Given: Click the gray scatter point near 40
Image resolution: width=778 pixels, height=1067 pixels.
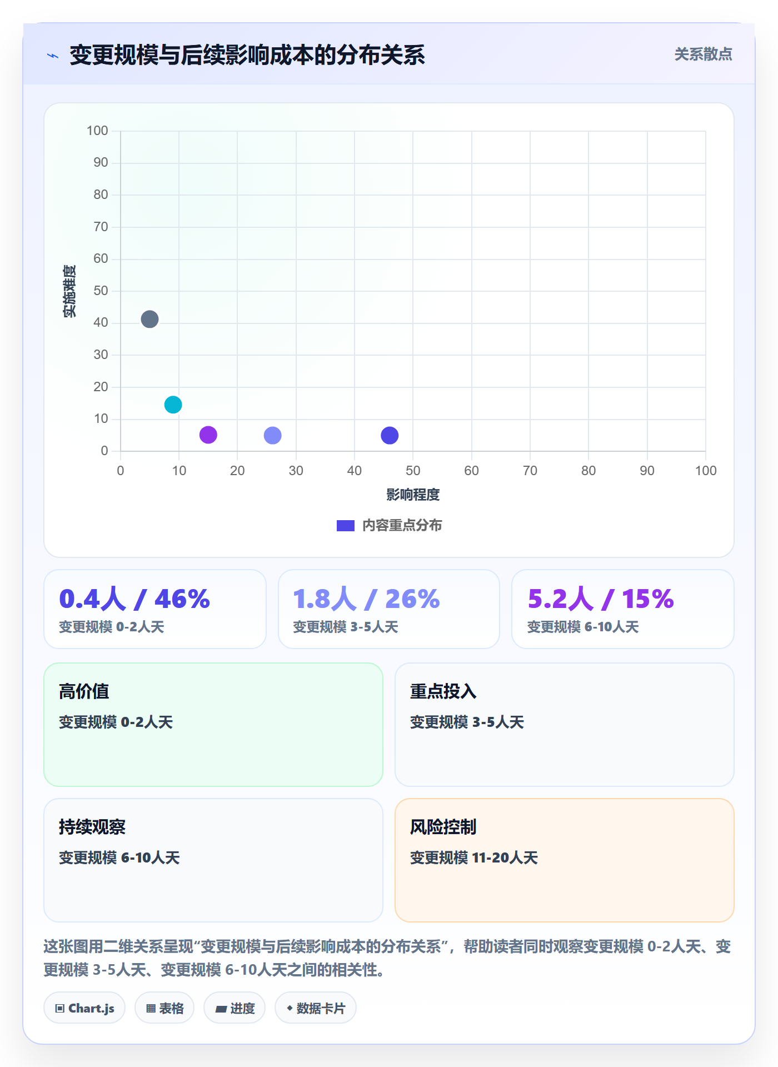Looking at the screenshot, I should click(149, 319).
